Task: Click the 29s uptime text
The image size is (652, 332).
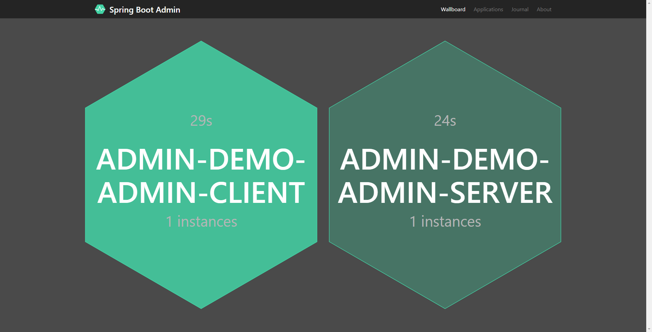Action: click(x=201, y=121)
